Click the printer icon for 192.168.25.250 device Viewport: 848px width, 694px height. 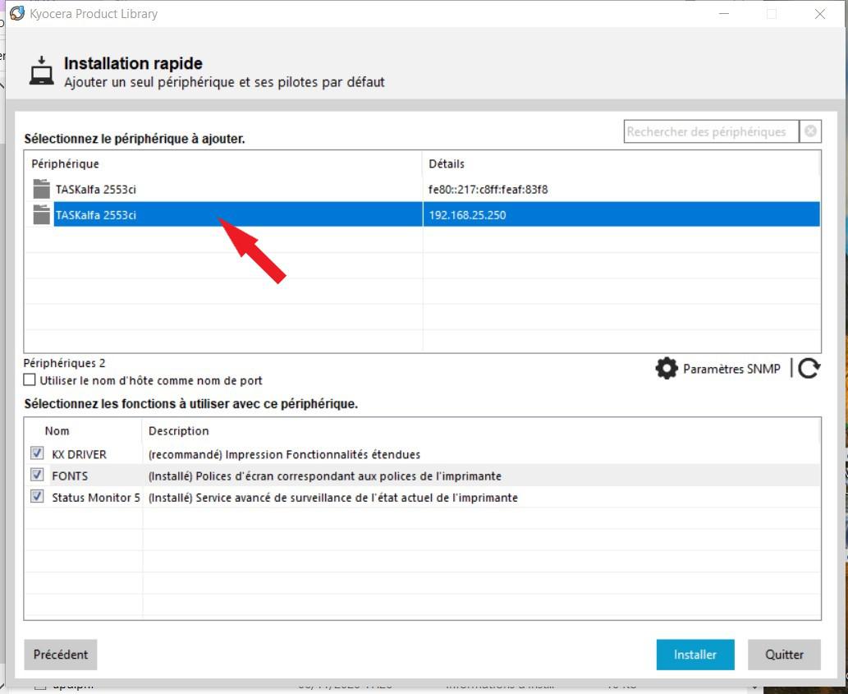click(x=41, y=215)
